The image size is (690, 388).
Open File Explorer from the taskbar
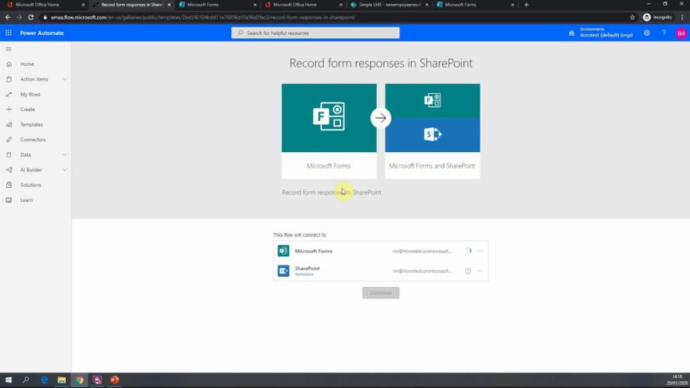click(61, 379)
